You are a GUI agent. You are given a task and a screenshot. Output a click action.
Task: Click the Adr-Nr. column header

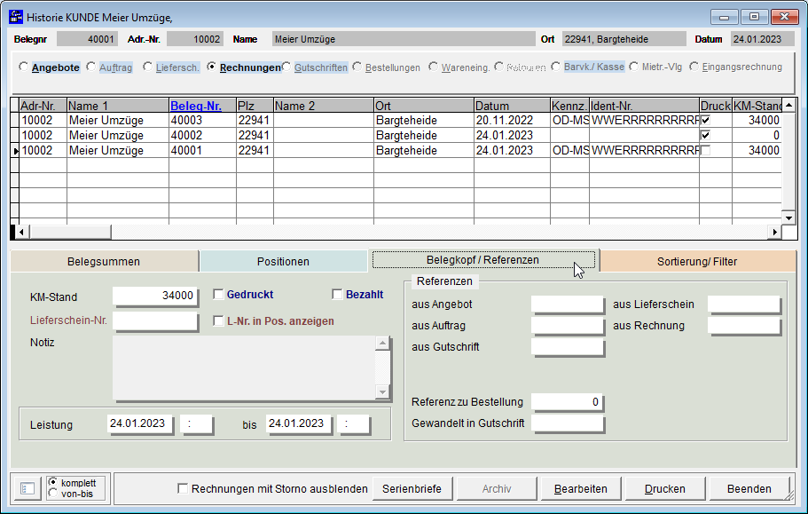43,106
